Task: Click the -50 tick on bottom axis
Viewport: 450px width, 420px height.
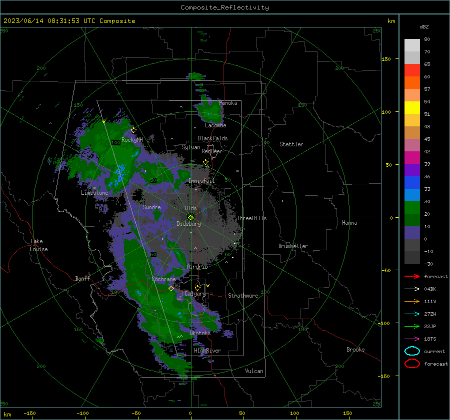Action: click(x=136, y=413)
